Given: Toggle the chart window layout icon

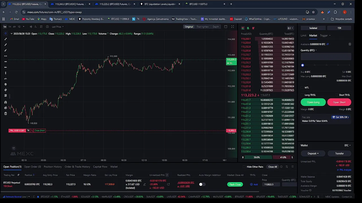Looking at the screenshot, I should (226, 27).
